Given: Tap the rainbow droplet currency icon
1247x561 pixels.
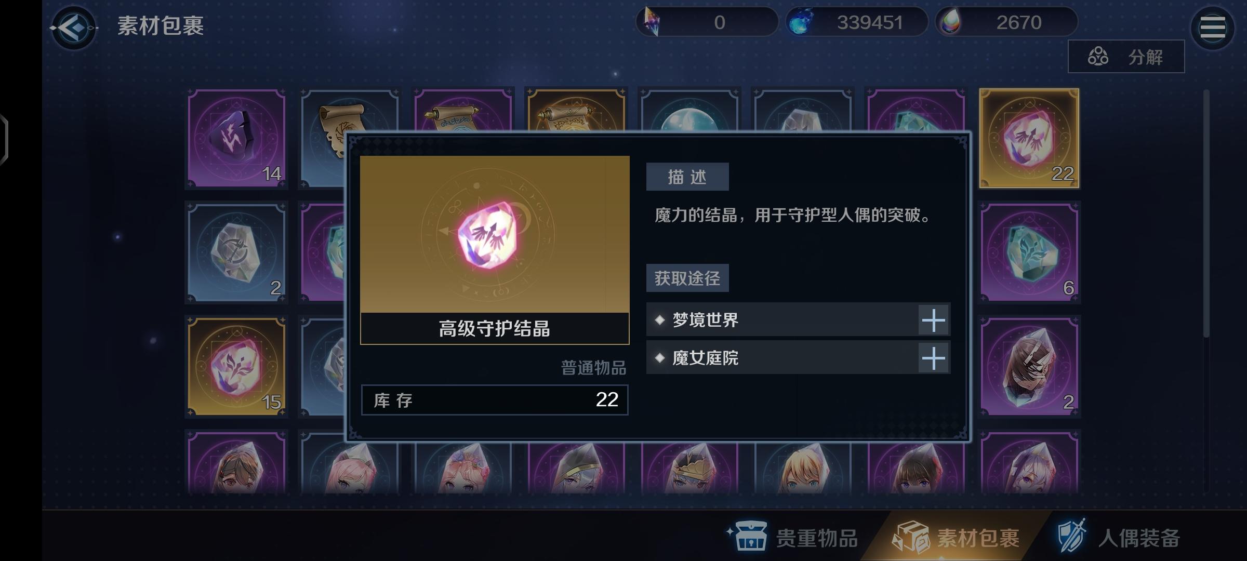Looking at the screenshot, I should (x=951, y=22).
